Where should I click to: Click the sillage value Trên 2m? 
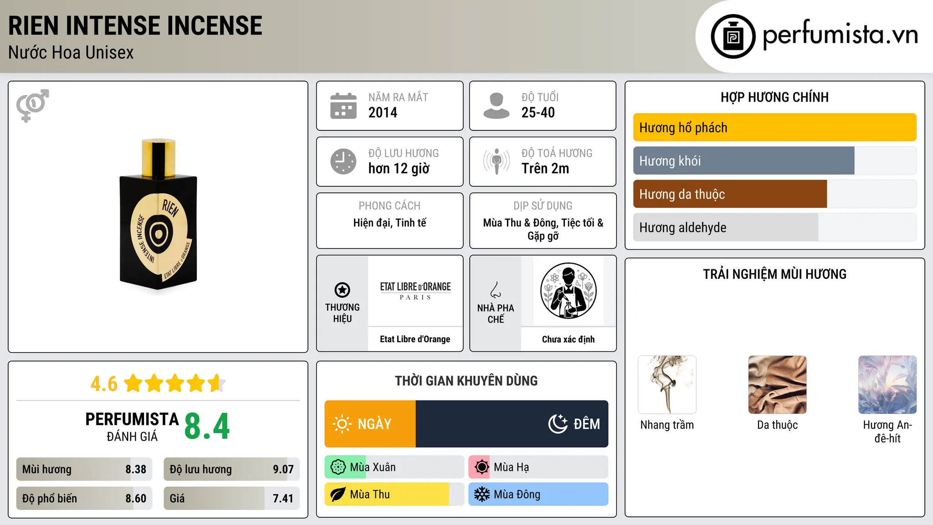(545, 169)
